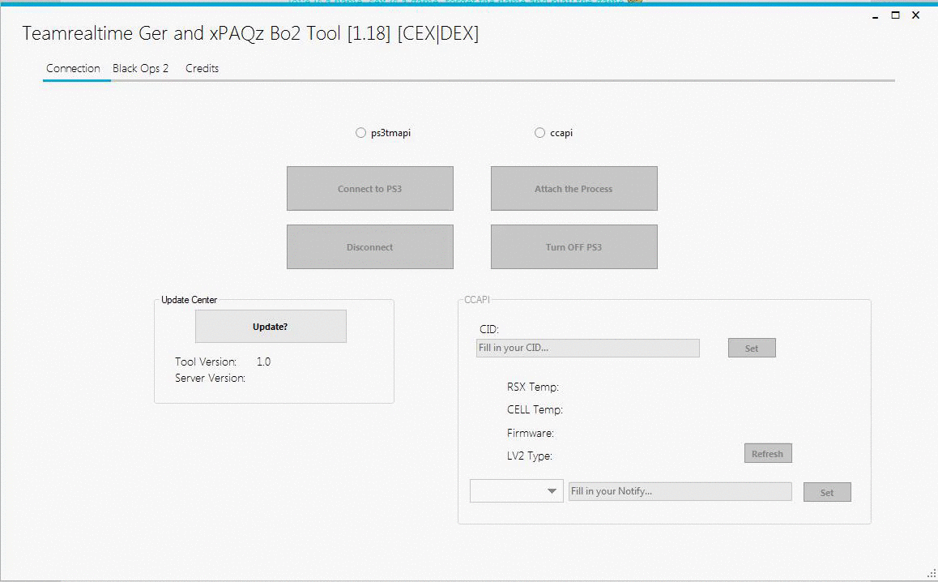Click the Attach the Process button
The width and height of the screenshot is (938, 582).
573,189
